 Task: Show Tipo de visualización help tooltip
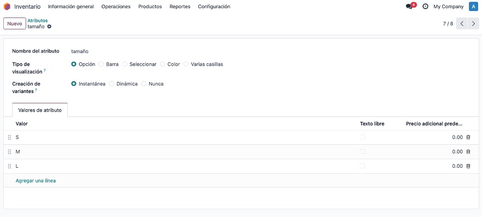[x=45, y=71]
